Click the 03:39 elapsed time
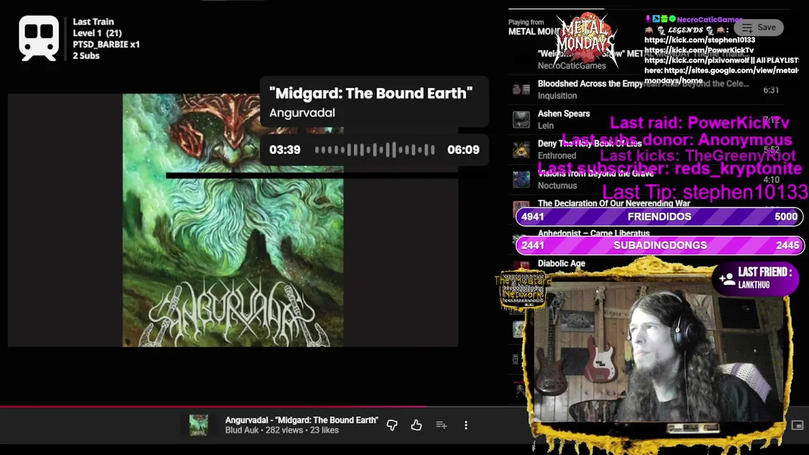This screenshot has width=809, height=455. [x=284, y=150]
